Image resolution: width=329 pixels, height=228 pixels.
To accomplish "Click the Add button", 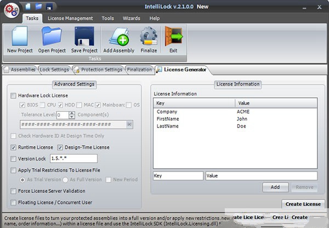I will click(275, 187).
